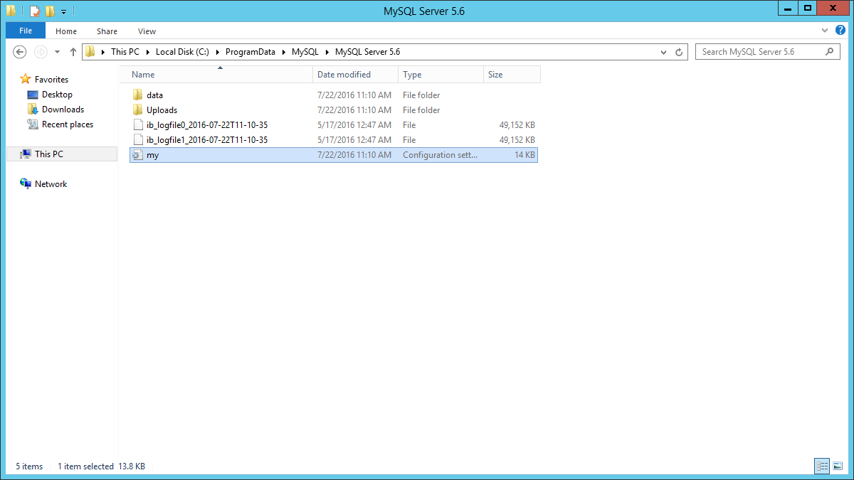Click the Favorites star icon
This screenshot has width=854, height=480.
(x=26, y=79)
